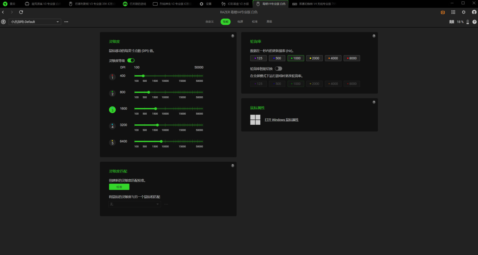Screen dimensions: 478x255
Task: Select DPI stage 5 circle
Action: (x=112, y=143)
